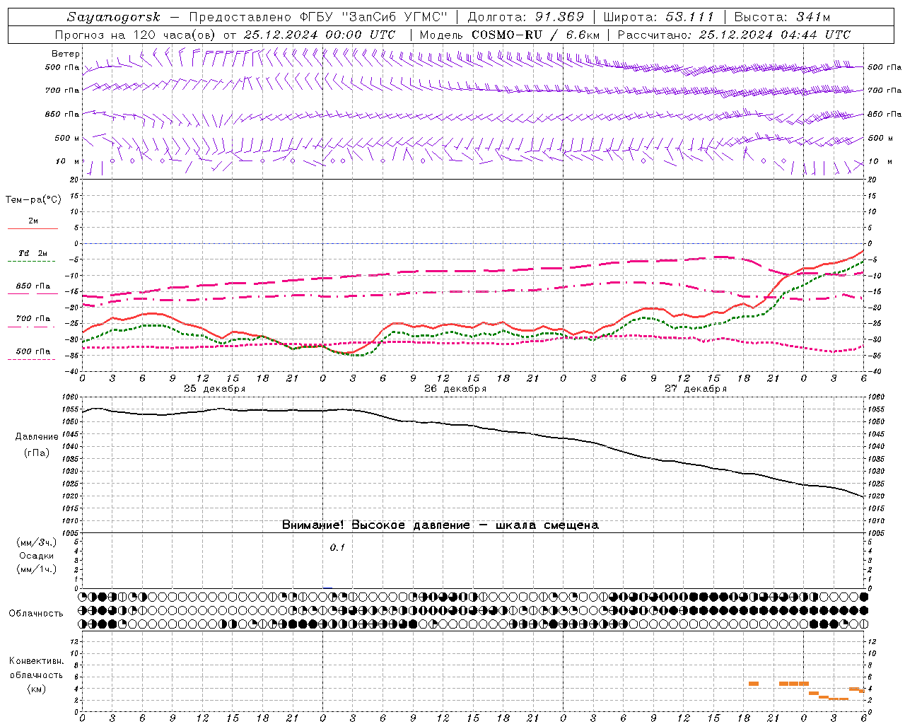Click the (мм/3ч.) unit label
The width and height of the screenshot is (905, 724).
[x=36, y=542]
